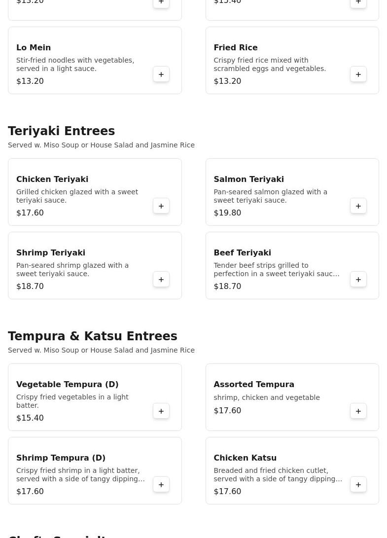The image size is (387, 538).
Task: Tap the plus button on Beef Teriyaki
Action: tap(358, 280)
